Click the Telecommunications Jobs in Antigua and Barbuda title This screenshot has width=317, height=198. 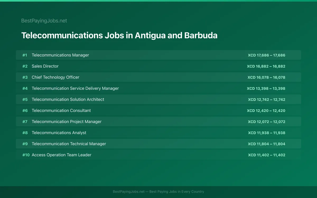pyautogui.click(x=119, y=35)
